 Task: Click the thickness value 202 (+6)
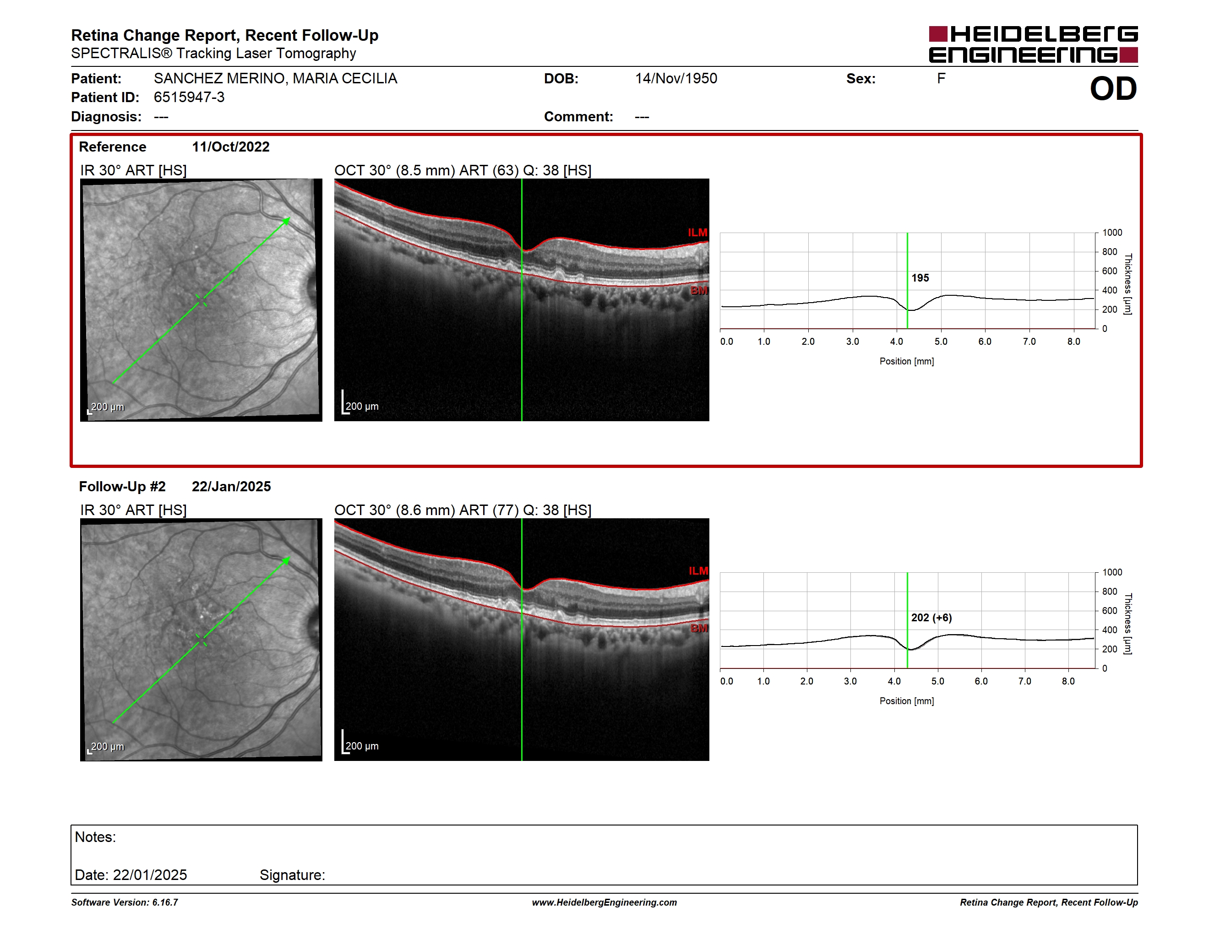pyautogui.click(x=931, y=618)
